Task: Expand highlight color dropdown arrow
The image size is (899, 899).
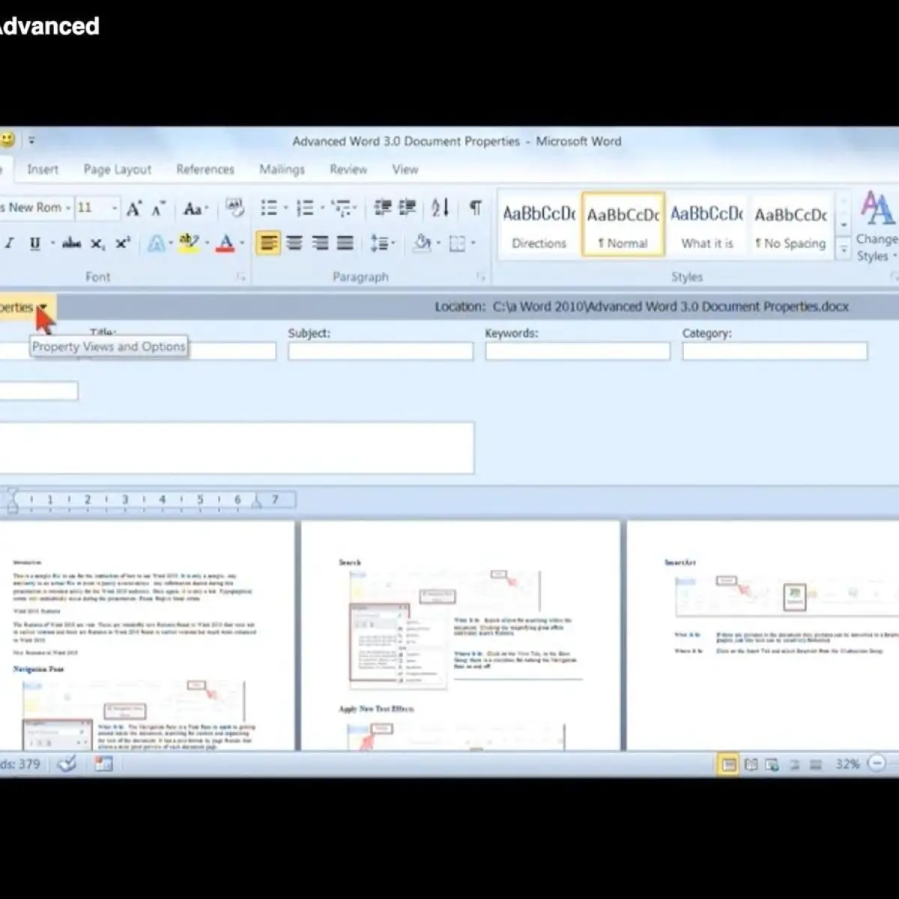Action: [x=207, y=243]
